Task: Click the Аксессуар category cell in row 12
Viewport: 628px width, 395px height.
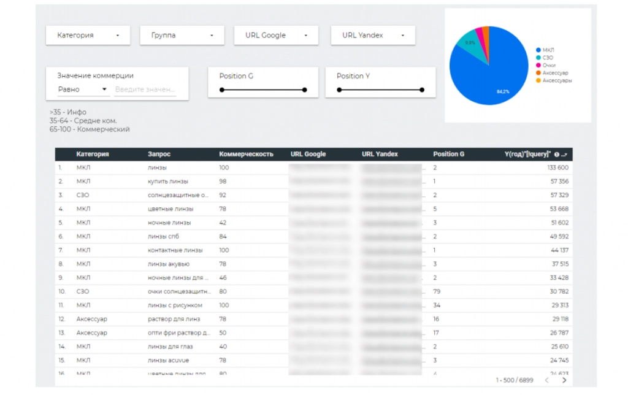Action: click(x=92, y=319)
